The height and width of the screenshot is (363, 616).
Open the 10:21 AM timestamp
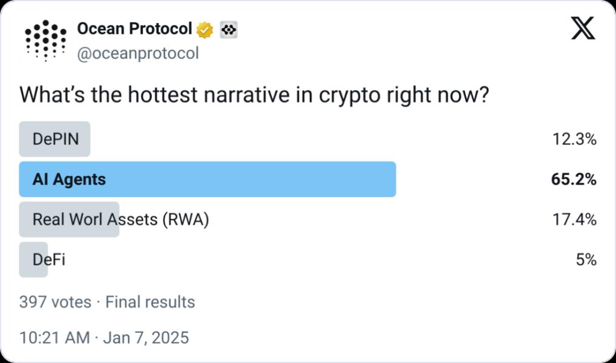coord(54,337)
